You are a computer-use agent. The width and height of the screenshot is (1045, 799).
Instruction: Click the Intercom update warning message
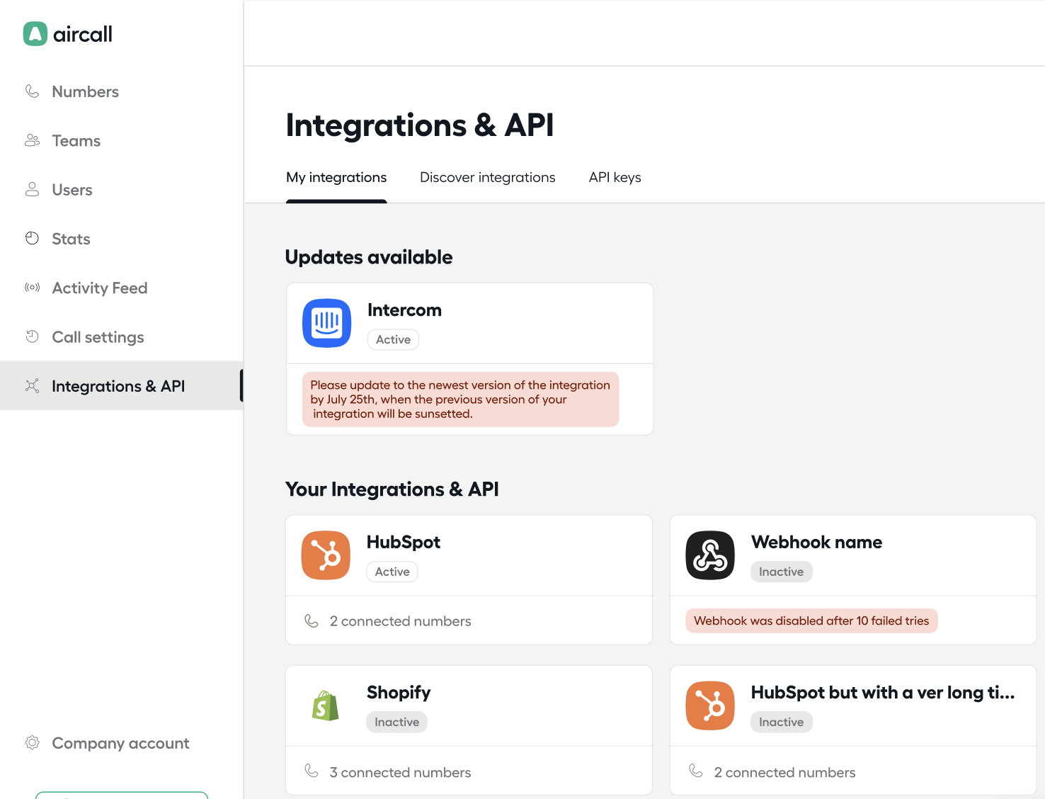click(x=461, y=399)
